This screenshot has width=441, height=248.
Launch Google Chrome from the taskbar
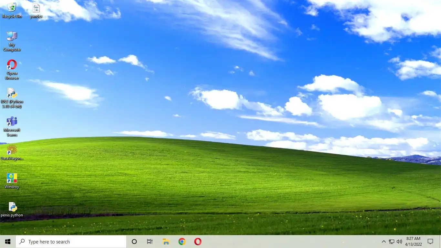[x=182, y=242]
